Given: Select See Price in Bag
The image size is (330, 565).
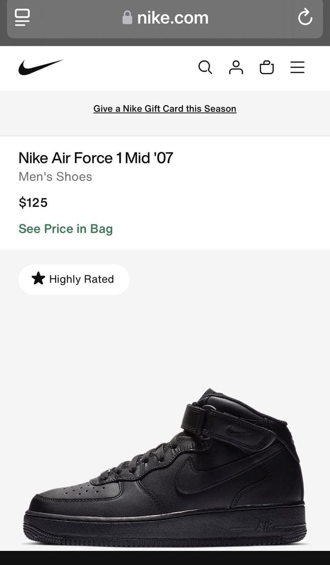Looking at the screenshot, I should click(x=65, y=229).
